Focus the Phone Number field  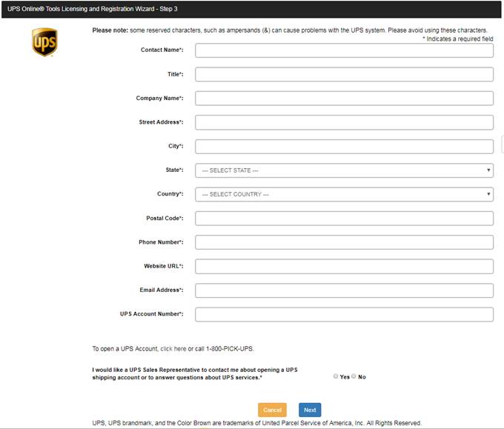344,242
